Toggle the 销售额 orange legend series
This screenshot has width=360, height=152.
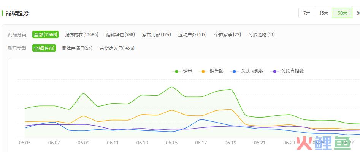tap(211, 71)
